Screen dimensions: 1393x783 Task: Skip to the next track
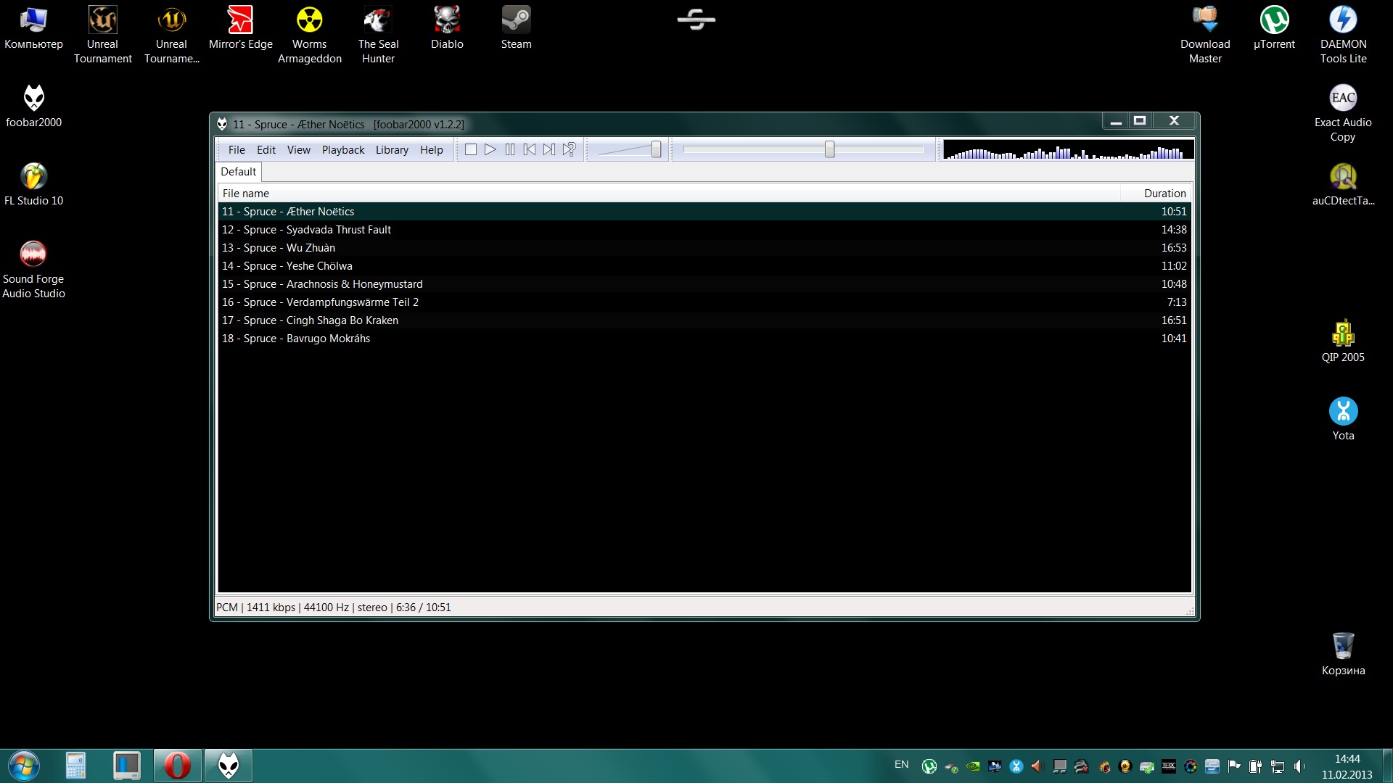coord(549,149)
